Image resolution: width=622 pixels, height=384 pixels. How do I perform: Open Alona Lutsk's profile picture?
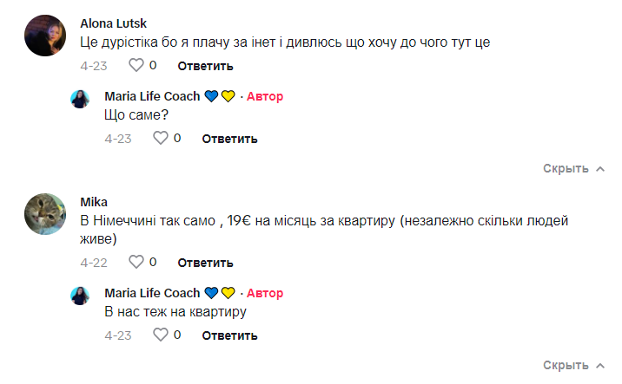46,35
